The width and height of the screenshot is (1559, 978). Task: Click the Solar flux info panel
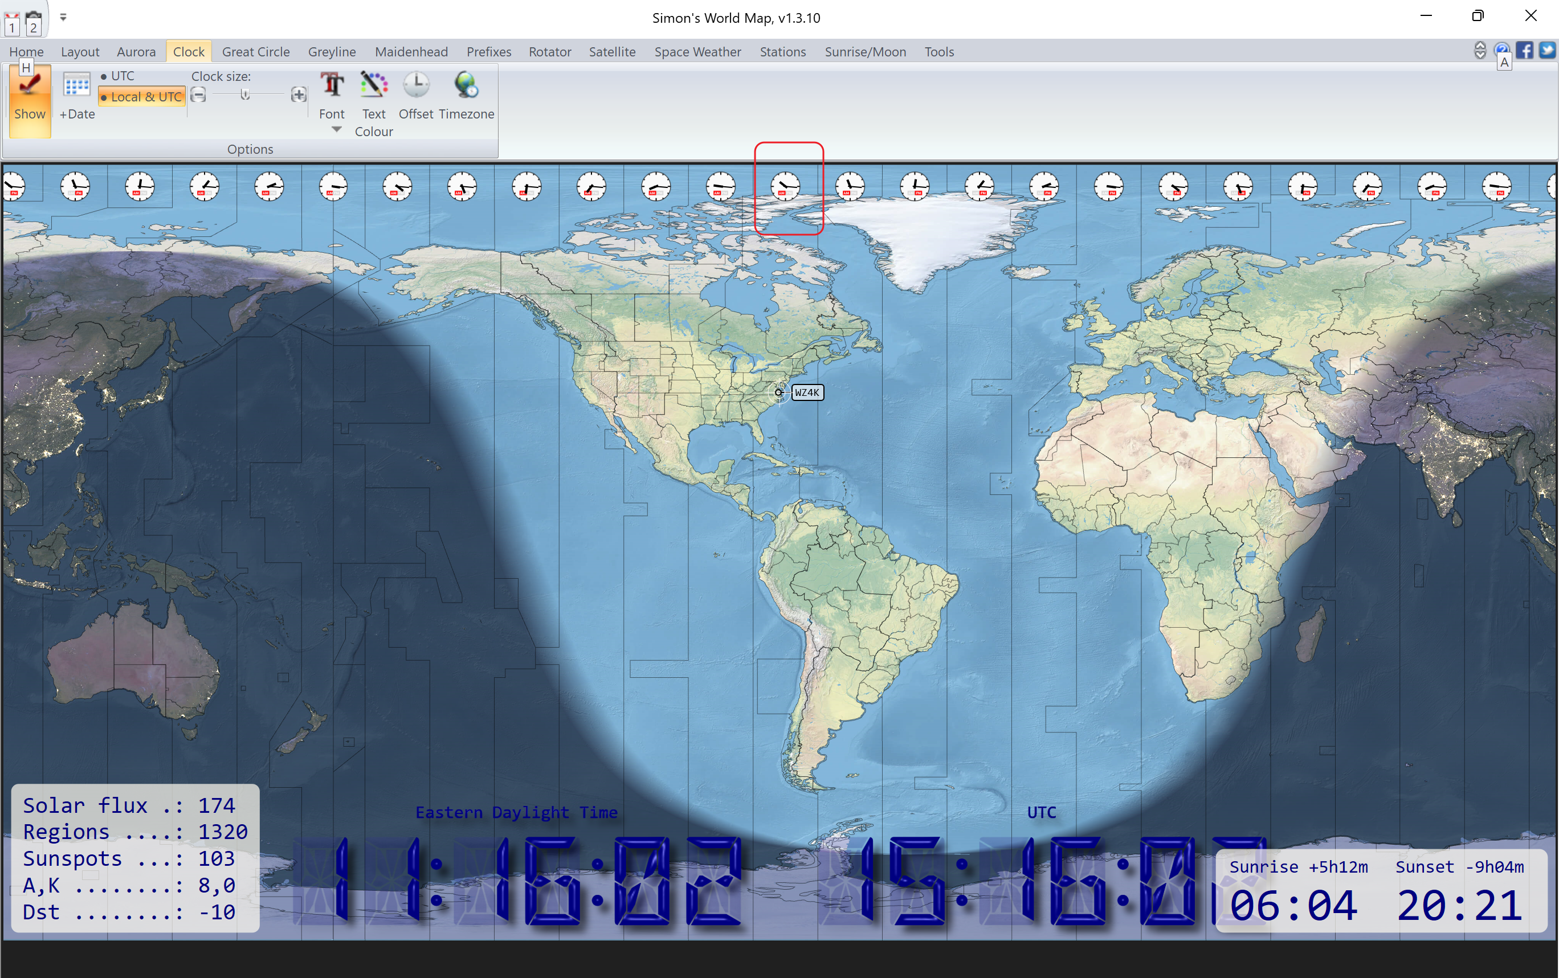coord(135,858)
